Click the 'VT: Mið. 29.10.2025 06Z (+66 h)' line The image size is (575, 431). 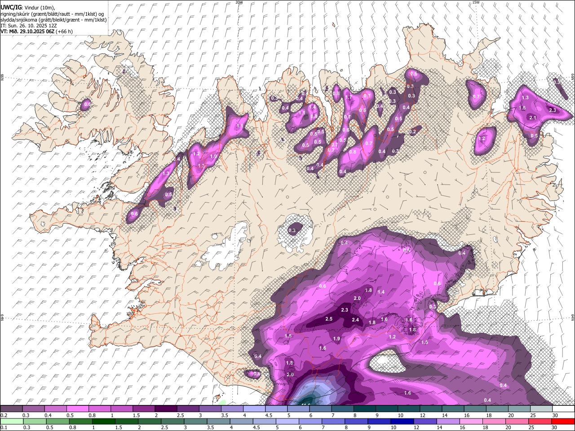click(x=36, y=31)
